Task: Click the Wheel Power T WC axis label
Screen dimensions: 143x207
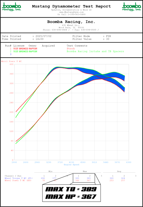Action: (x=11, y=61)
